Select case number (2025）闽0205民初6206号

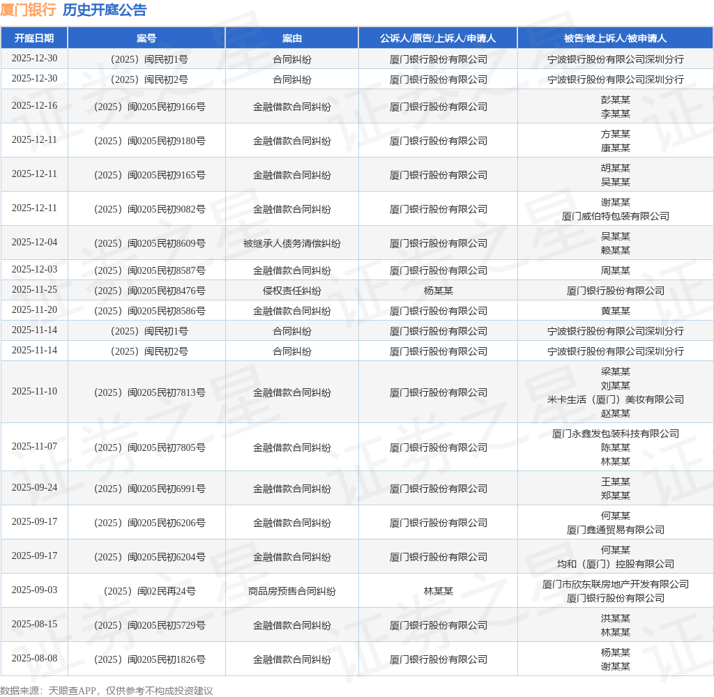click(150, 523)
